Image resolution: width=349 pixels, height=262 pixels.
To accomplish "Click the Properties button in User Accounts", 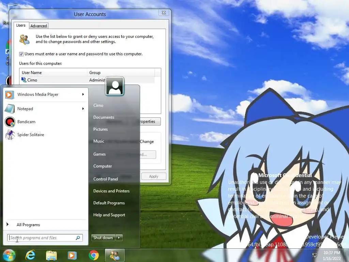I will click(150, 121).
